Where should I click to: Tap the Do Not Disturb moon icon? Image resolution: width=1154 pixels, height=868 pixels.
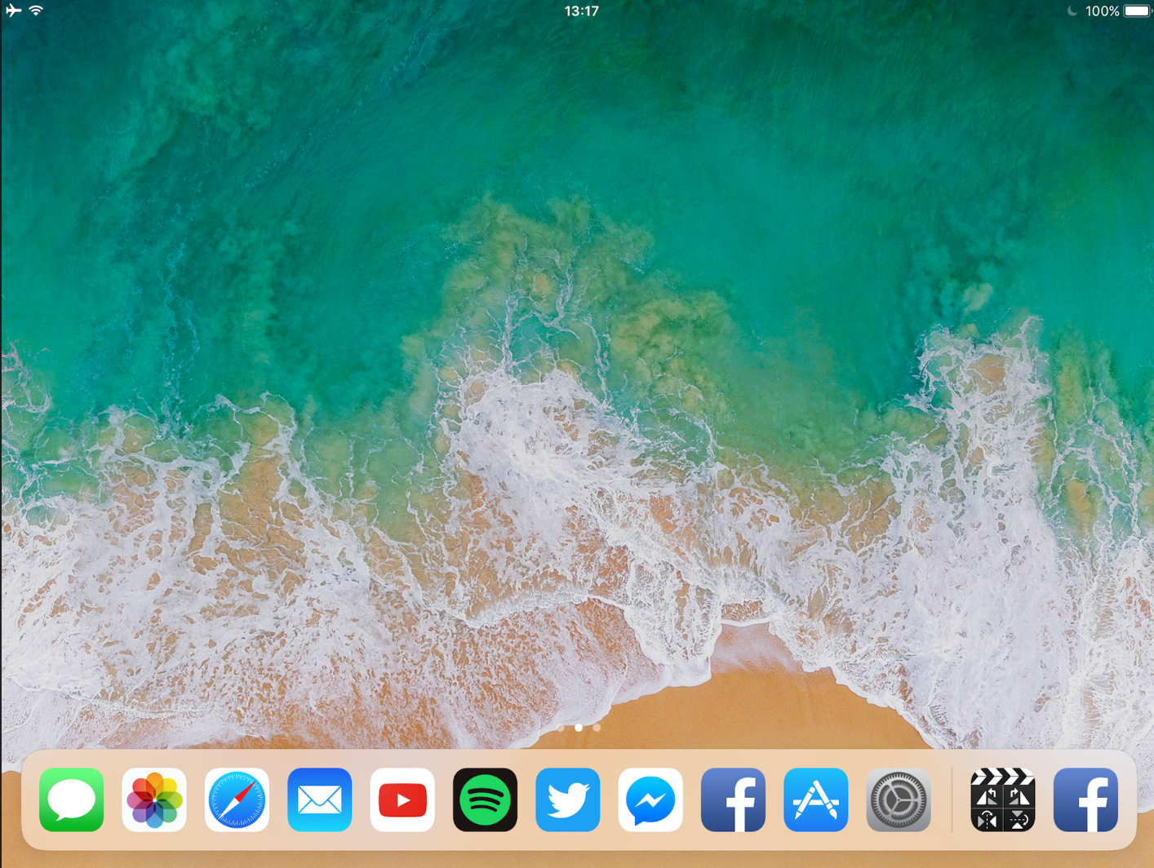1072,11
